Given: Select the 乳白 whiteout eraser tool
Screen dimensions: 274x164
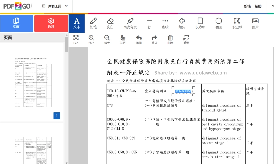Looking at the screenshot, I should (x=110, y=23).
